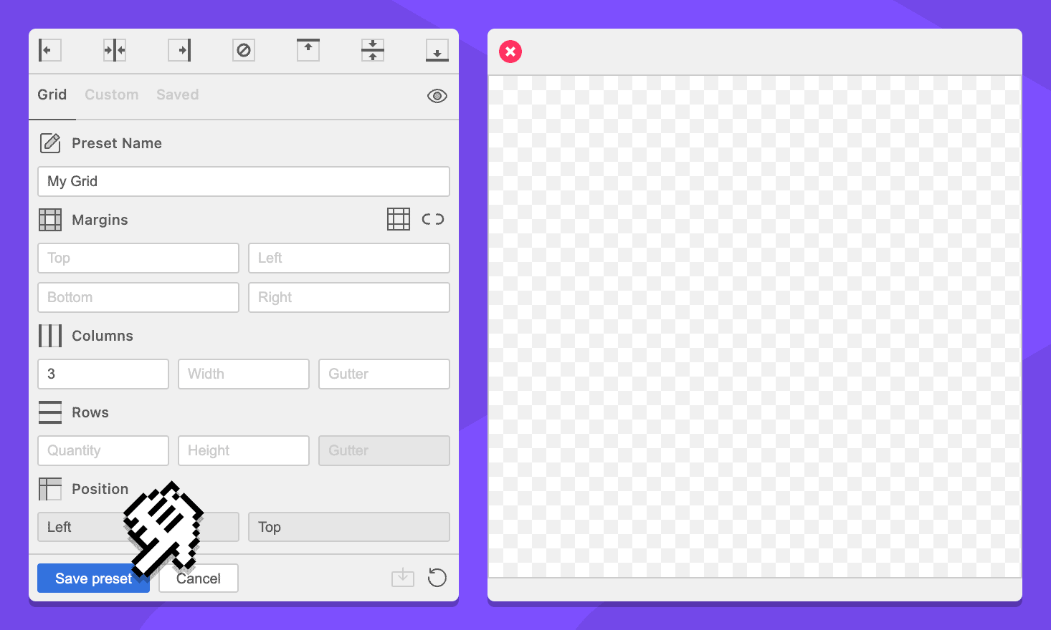Click the reset form icon
Viewport: 1051px width, 630px height.
point(437,578)
